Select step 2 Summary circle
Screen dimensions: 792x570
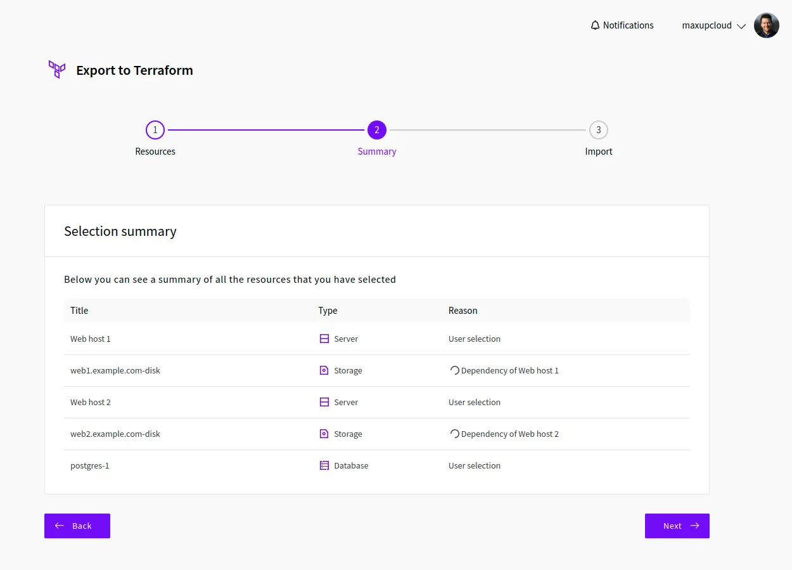pyautogui.click(x=377, y=130)
